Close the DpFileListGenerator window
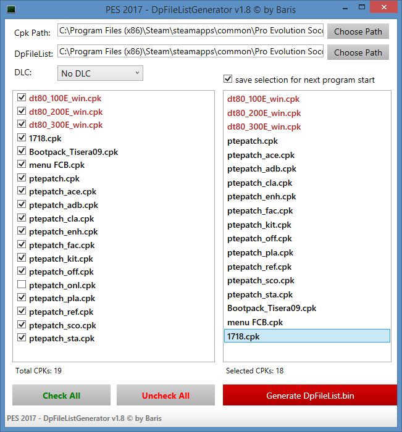 [x=384, y=7]
